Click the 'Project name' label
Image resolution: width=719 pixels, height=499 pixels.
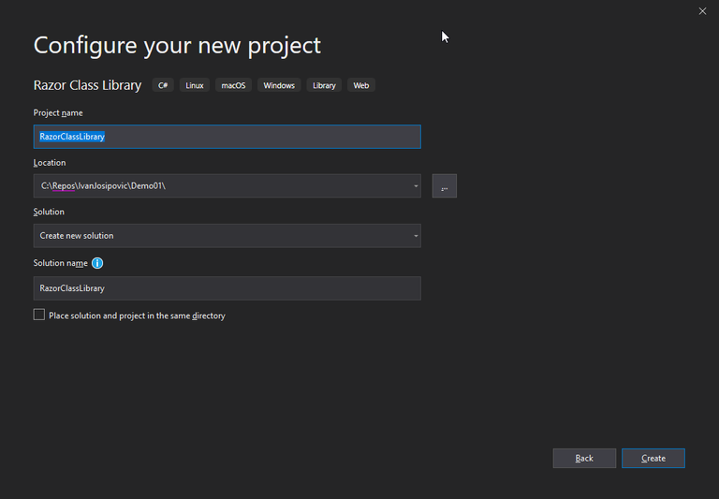(x=58, y=113)
